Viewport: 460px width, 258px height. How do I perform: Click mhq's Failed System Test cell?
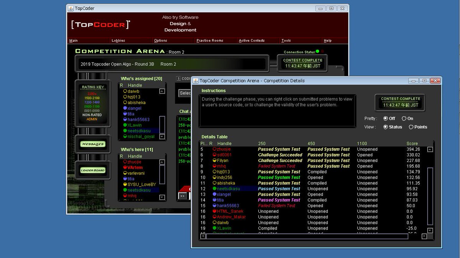[277, 166]
